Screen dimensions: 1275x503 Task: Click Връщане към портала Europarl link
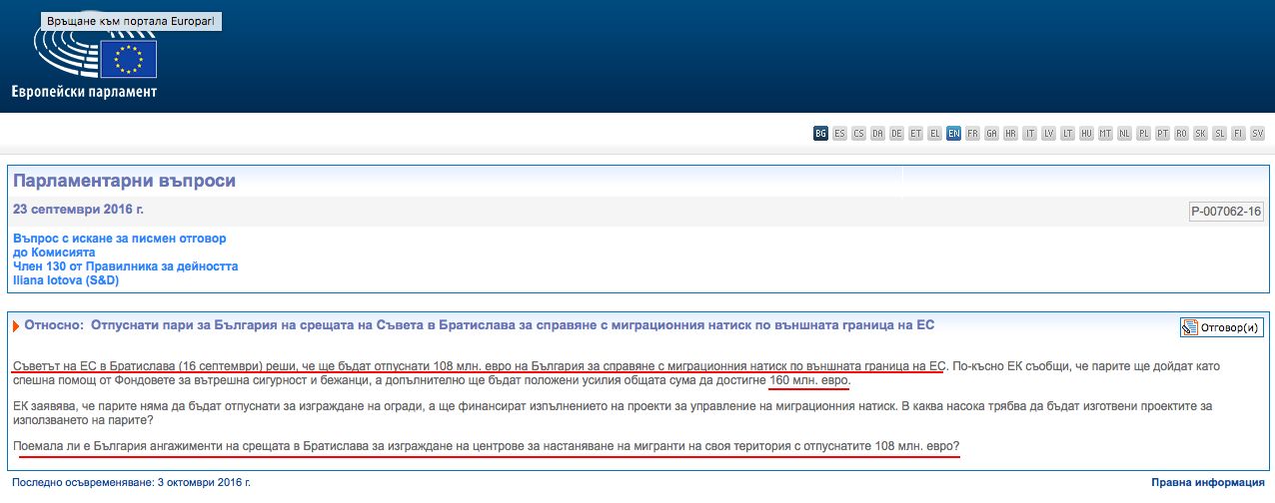[130, 20]
